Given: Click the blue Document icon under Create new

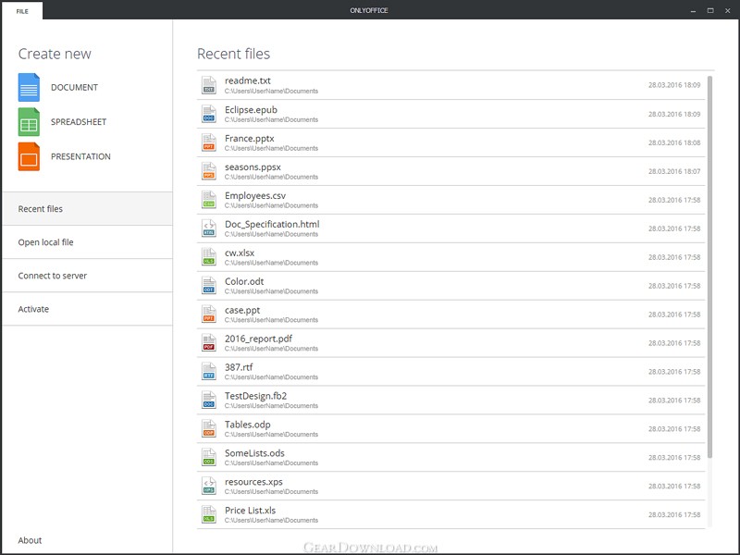Looking at the screenshot, I should pyautogui.click(x=29, y=87).
